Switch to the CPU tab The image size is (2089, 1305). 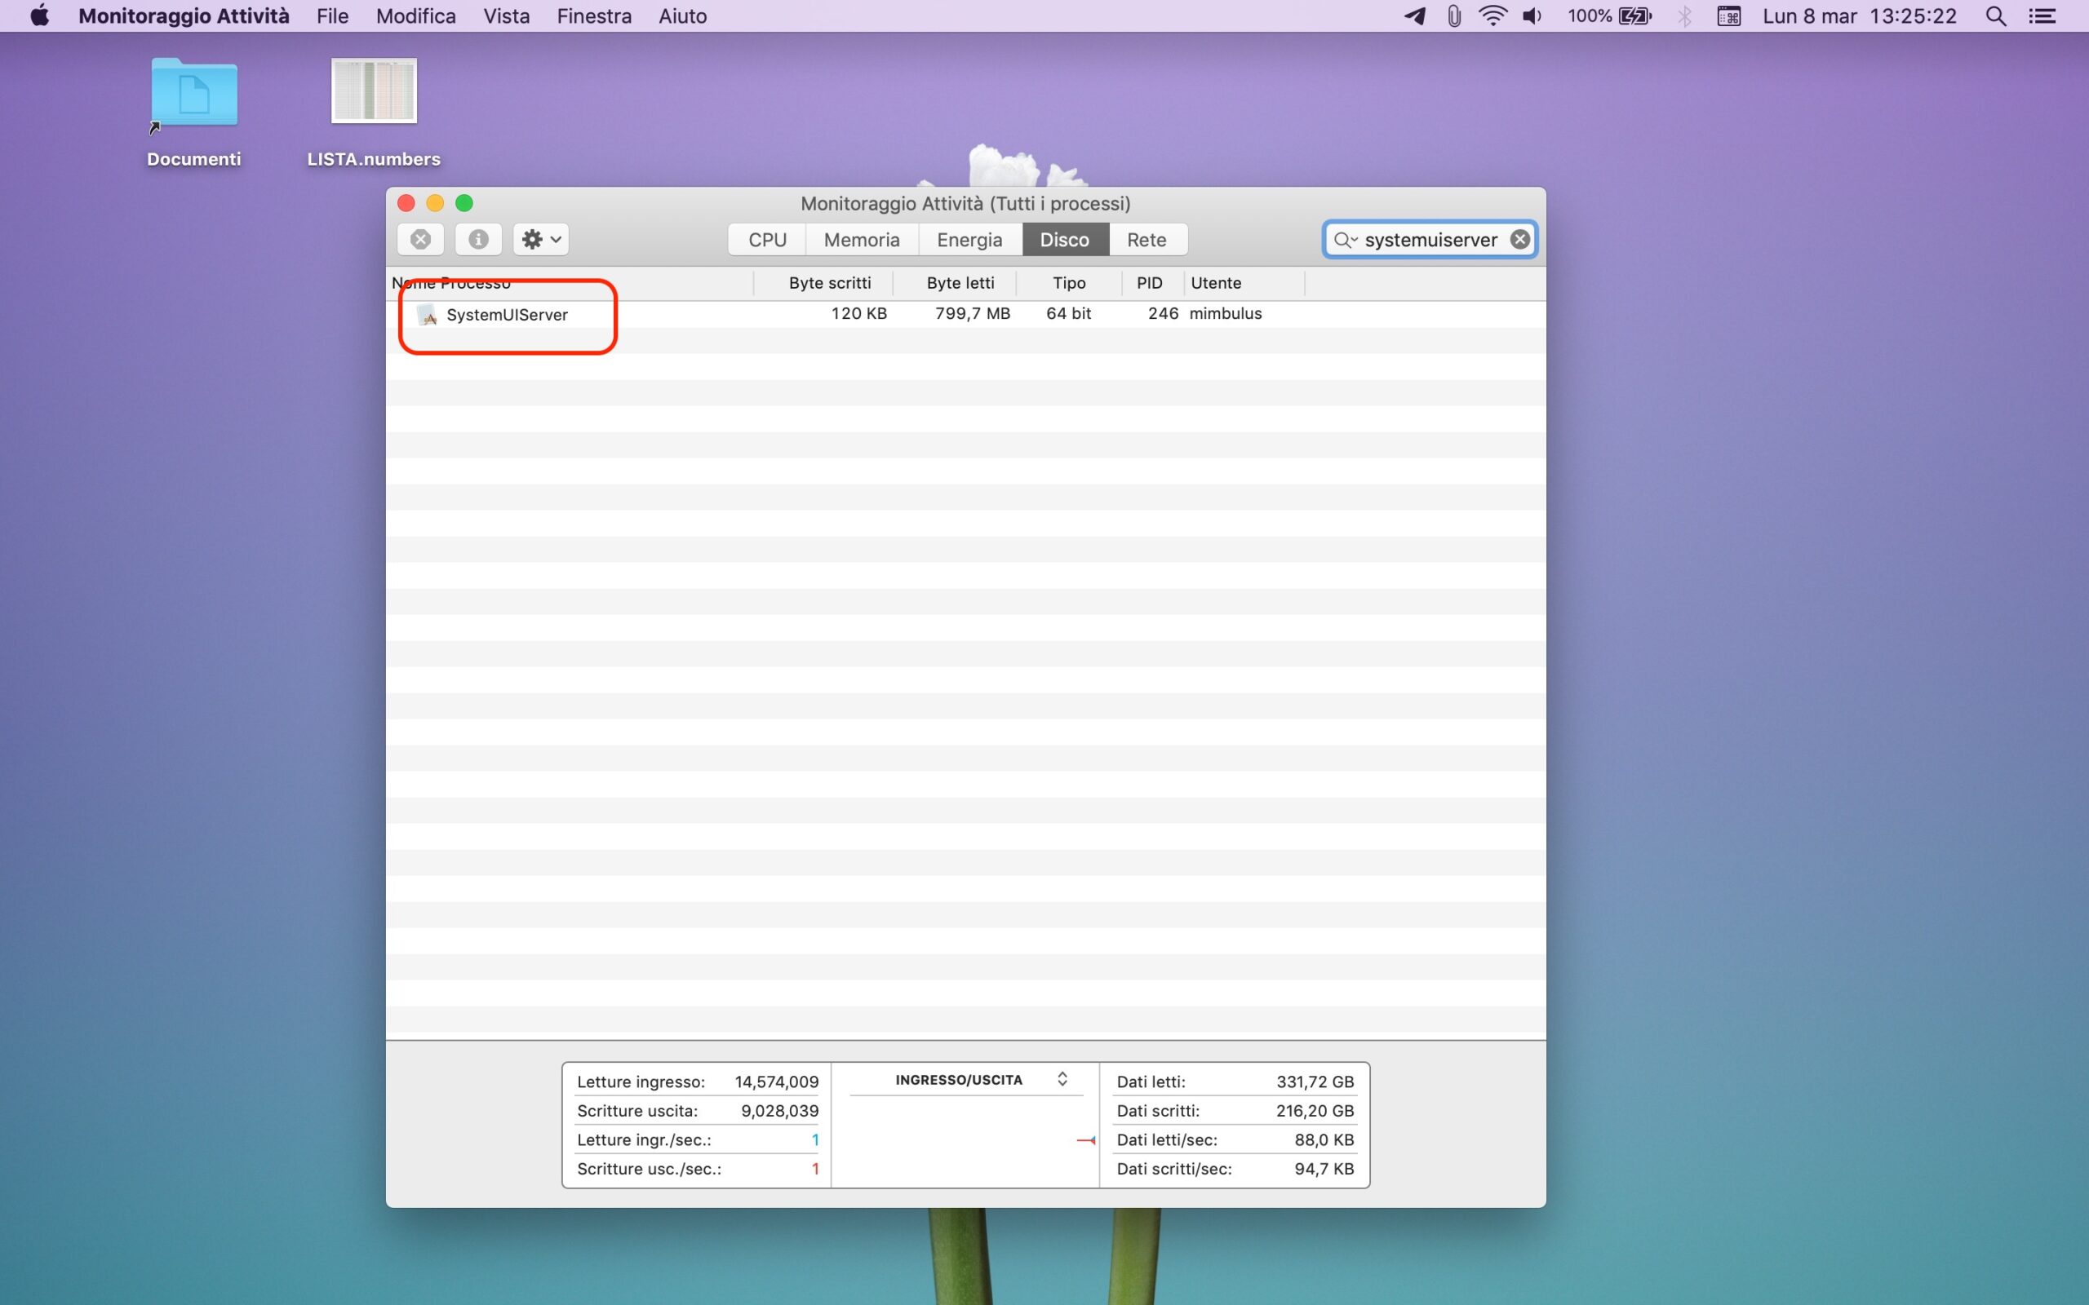pos(766,240)
